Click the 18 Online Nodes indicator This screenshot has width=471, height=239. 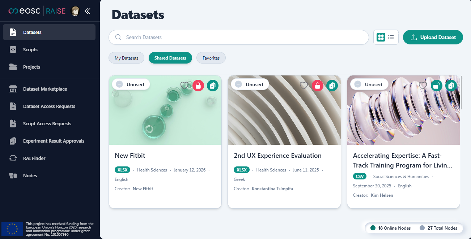coord(390,228)
